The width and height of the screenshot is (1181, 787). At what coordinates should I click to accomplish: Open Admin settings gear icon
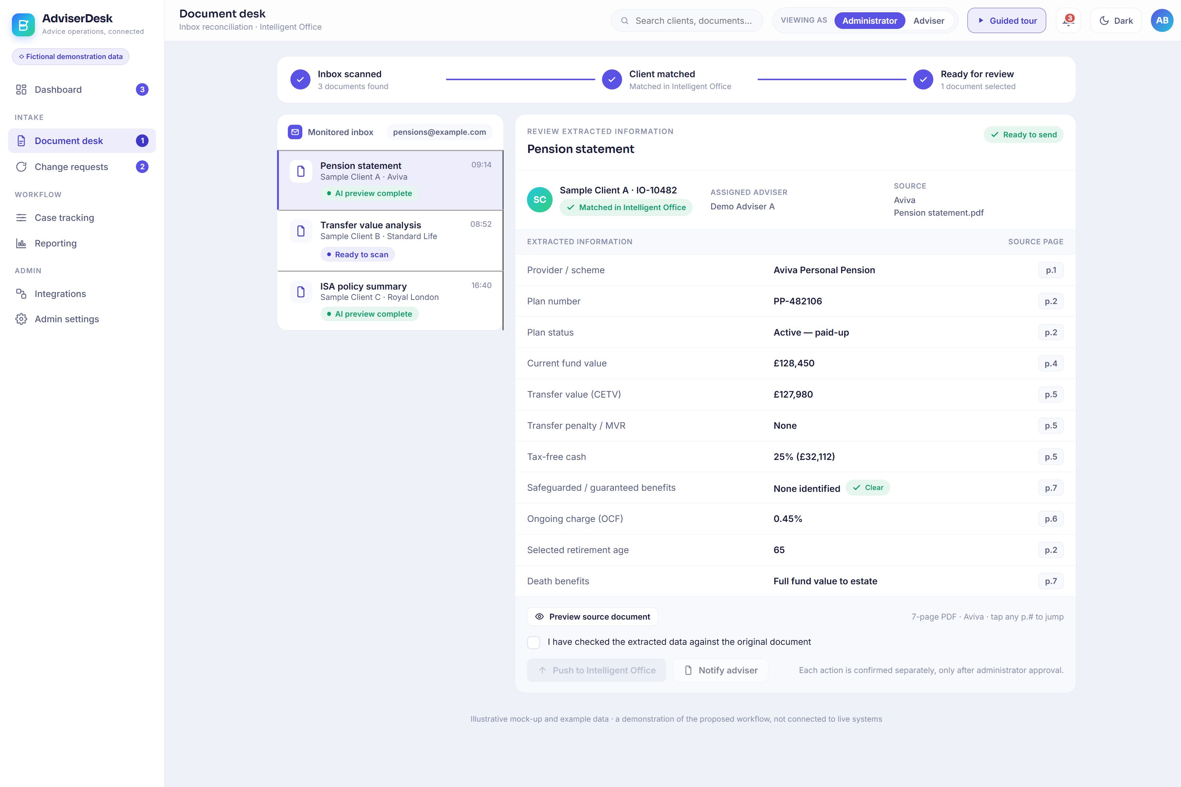(21, 319)
